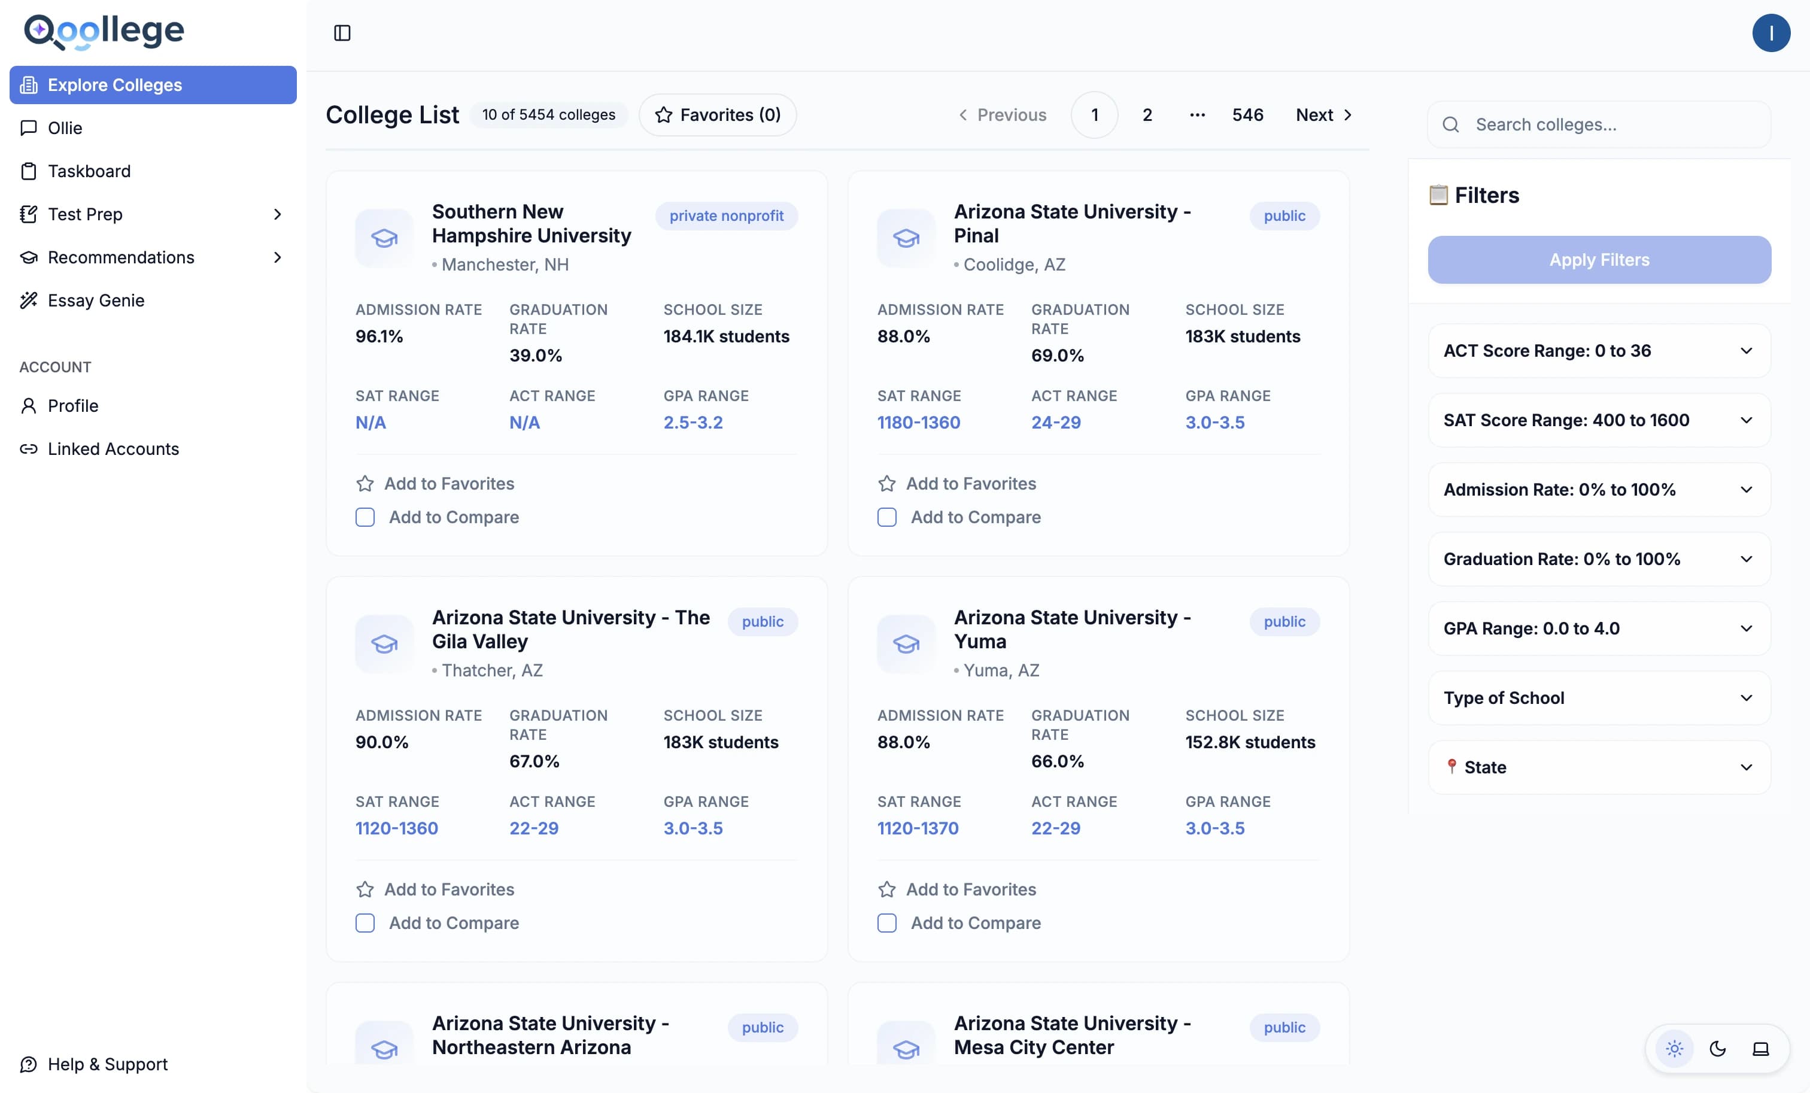Check Add to Compare for Southern New Hampshire University
This screenshot has width=1810, height=1093.
pyautogui.click(x=365, y=517)
